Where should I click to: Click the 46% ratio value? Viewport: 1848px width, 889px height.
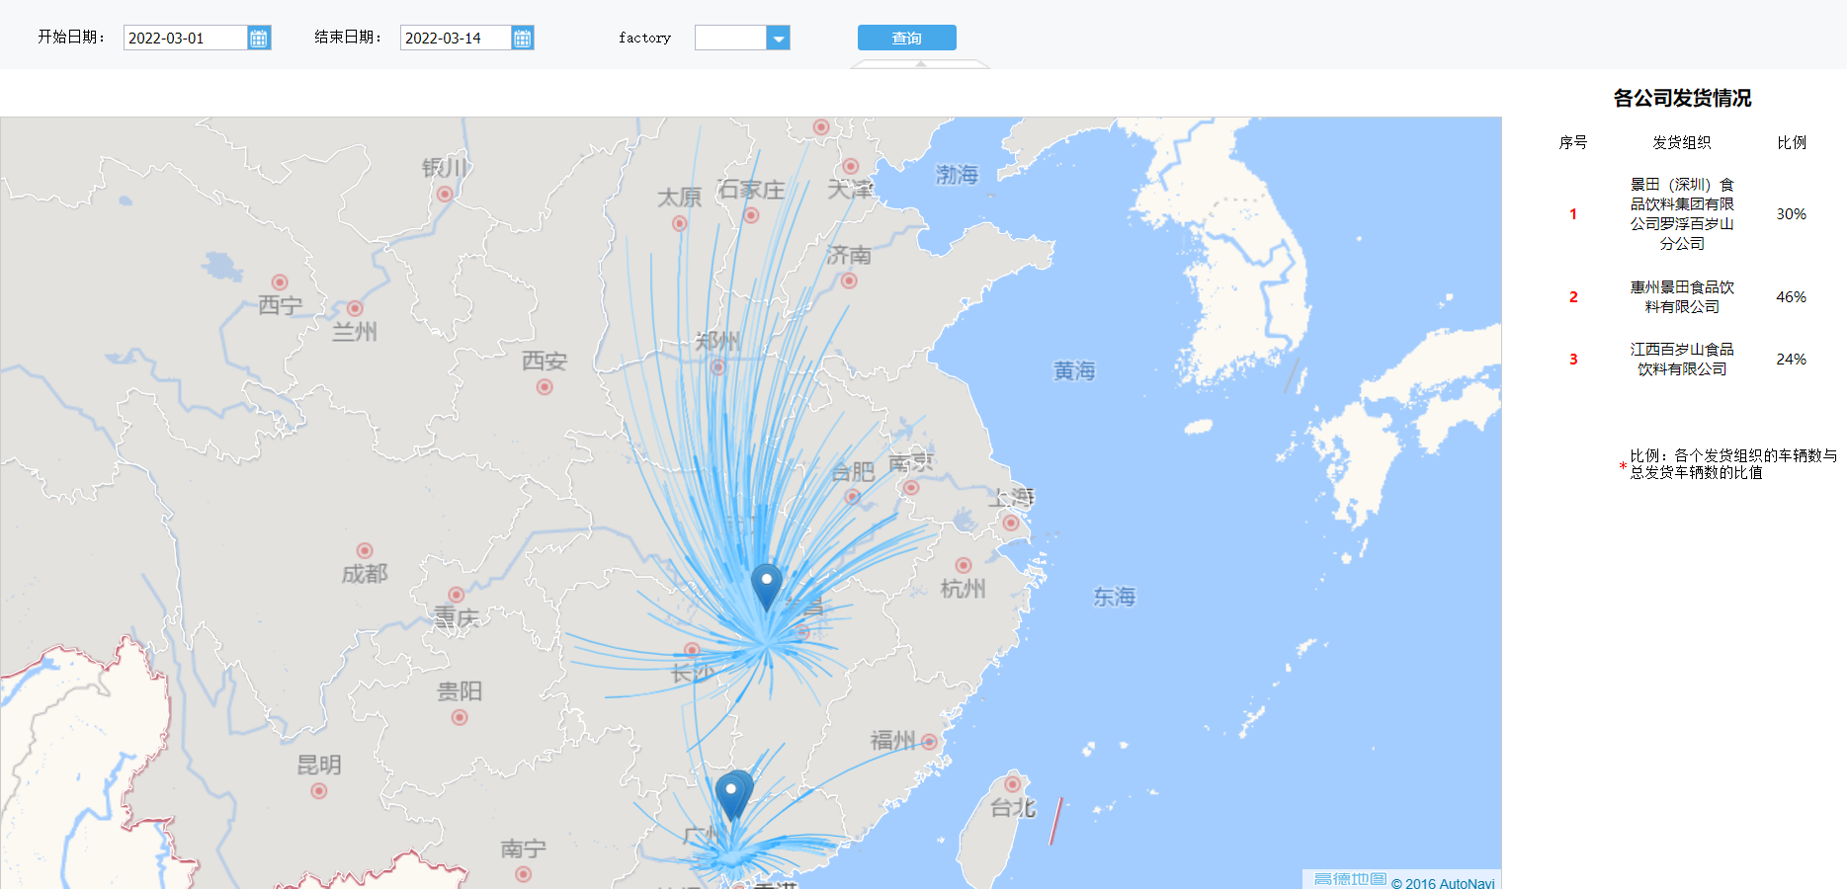click(1791, 296)
